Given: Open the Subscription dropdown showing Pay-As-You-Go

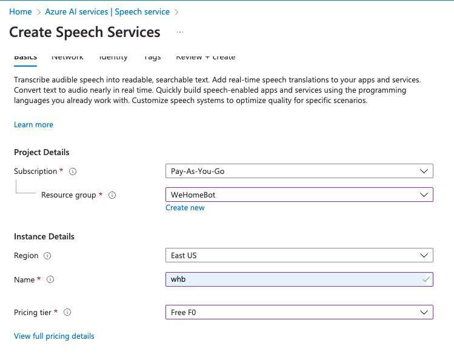Looking at the screenshot, I should point(299,171).
